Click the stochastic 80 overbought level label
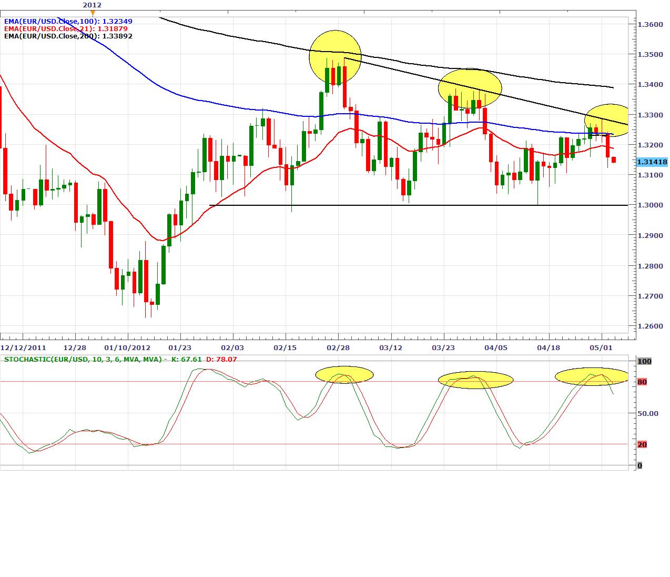 coord(642,382)
